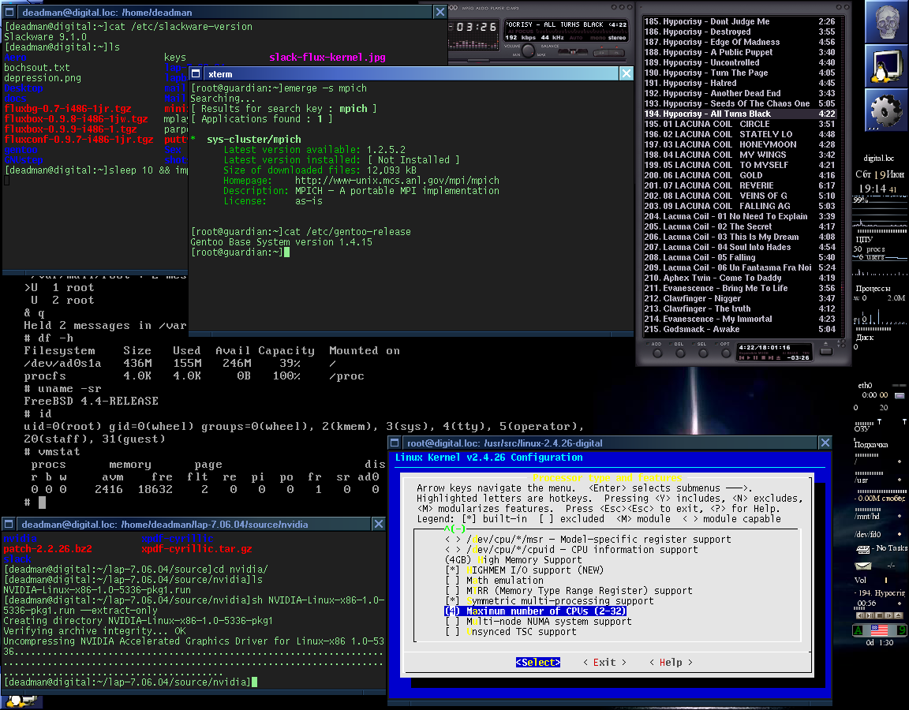Select playlist track 210 Aphex Twin - Come To Daddy
The height and width of the screenshot is (710, 909).
click(x=739, y=278)
